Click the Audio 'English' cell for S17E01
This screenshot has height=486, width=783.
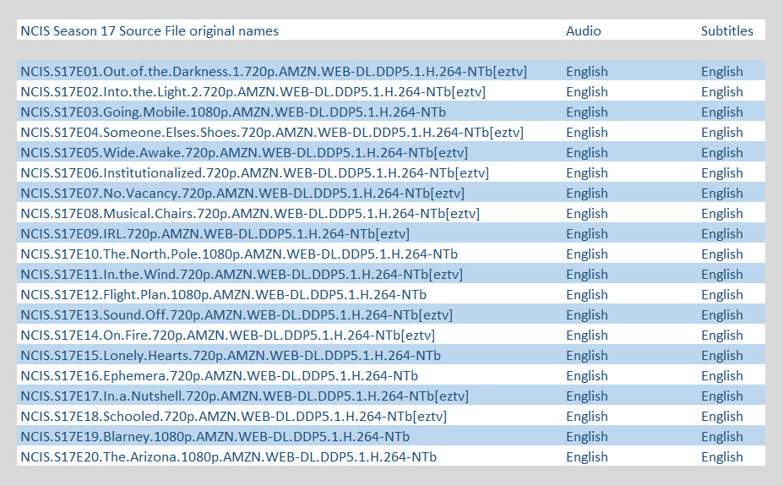587,72
